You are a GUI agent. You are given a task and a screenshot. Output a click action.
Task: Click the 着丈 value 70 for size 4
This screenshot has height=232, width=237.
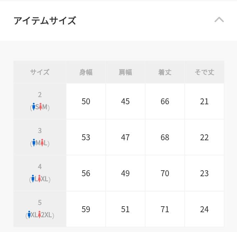tap(165, 173)
